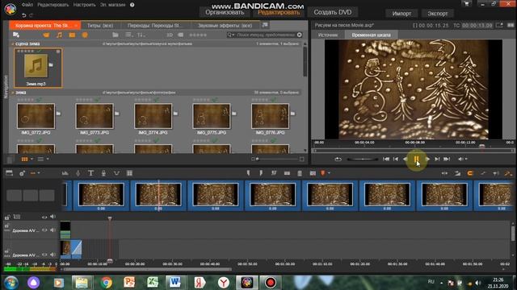The image size is (517, 290).
Task: Click the folder view icon in library toolbar
Action: (x=115, y=35)
